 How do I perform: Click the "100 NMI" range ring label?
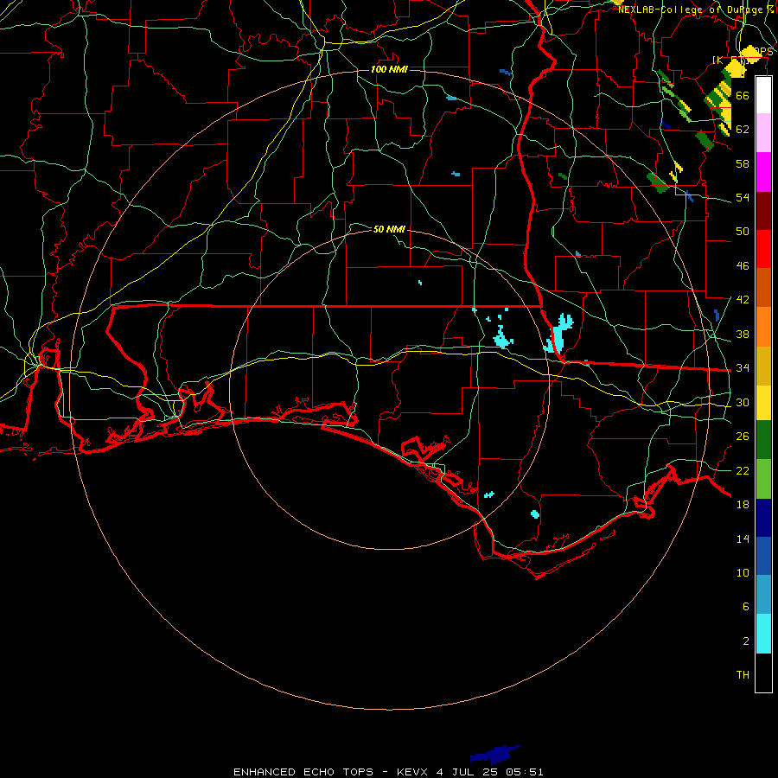tap(390, 69)
